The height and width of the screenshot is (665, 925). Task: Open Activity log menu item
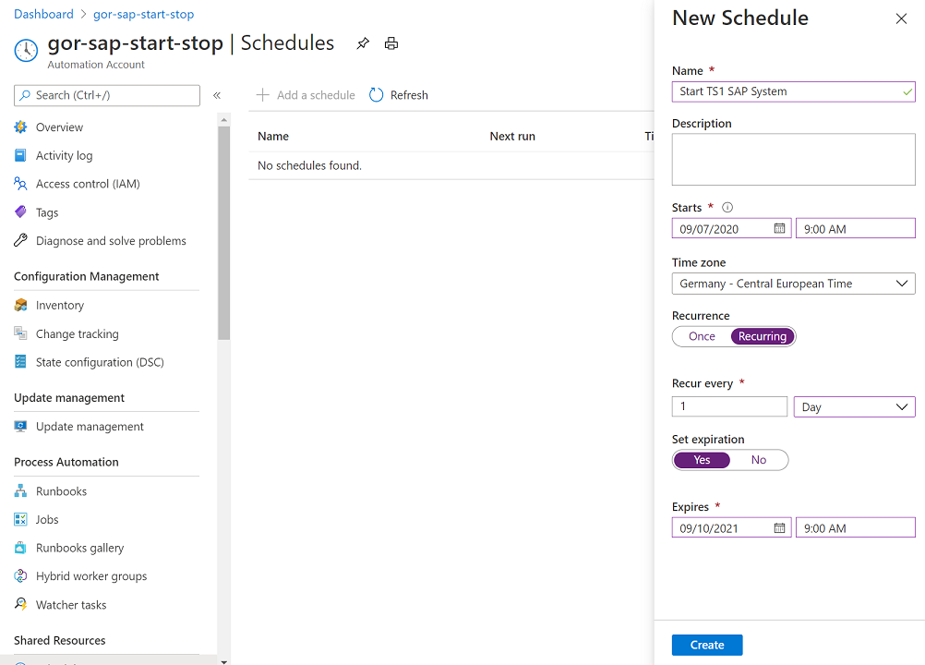(x=65, y=155)
